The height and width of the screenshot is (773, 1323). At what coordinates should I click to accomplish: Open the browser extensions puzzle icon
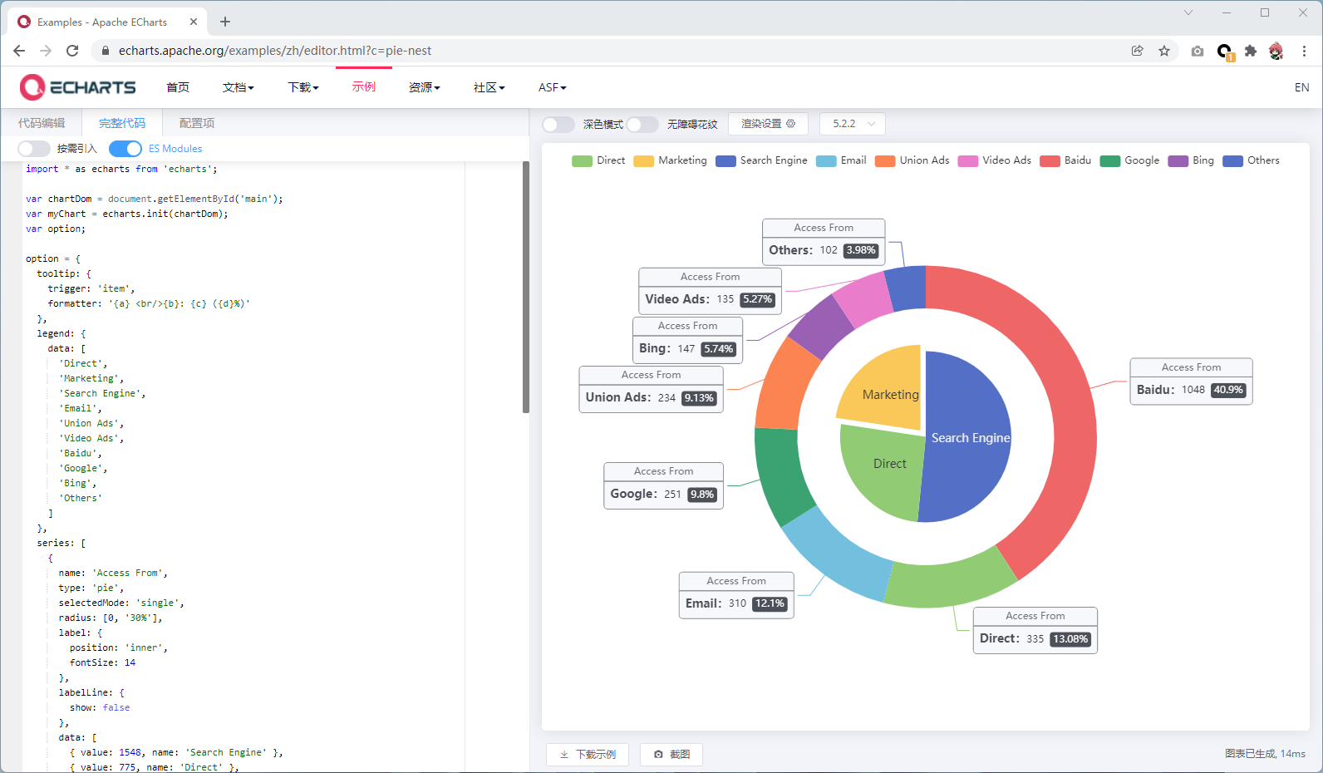(x=1250, y=51)
